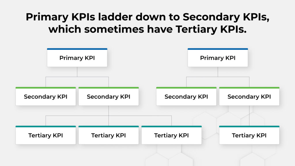Click the connector line joining rightmost Secondary and Tertiary
This screenshot has width=295, height=166.
pos(249,116)
